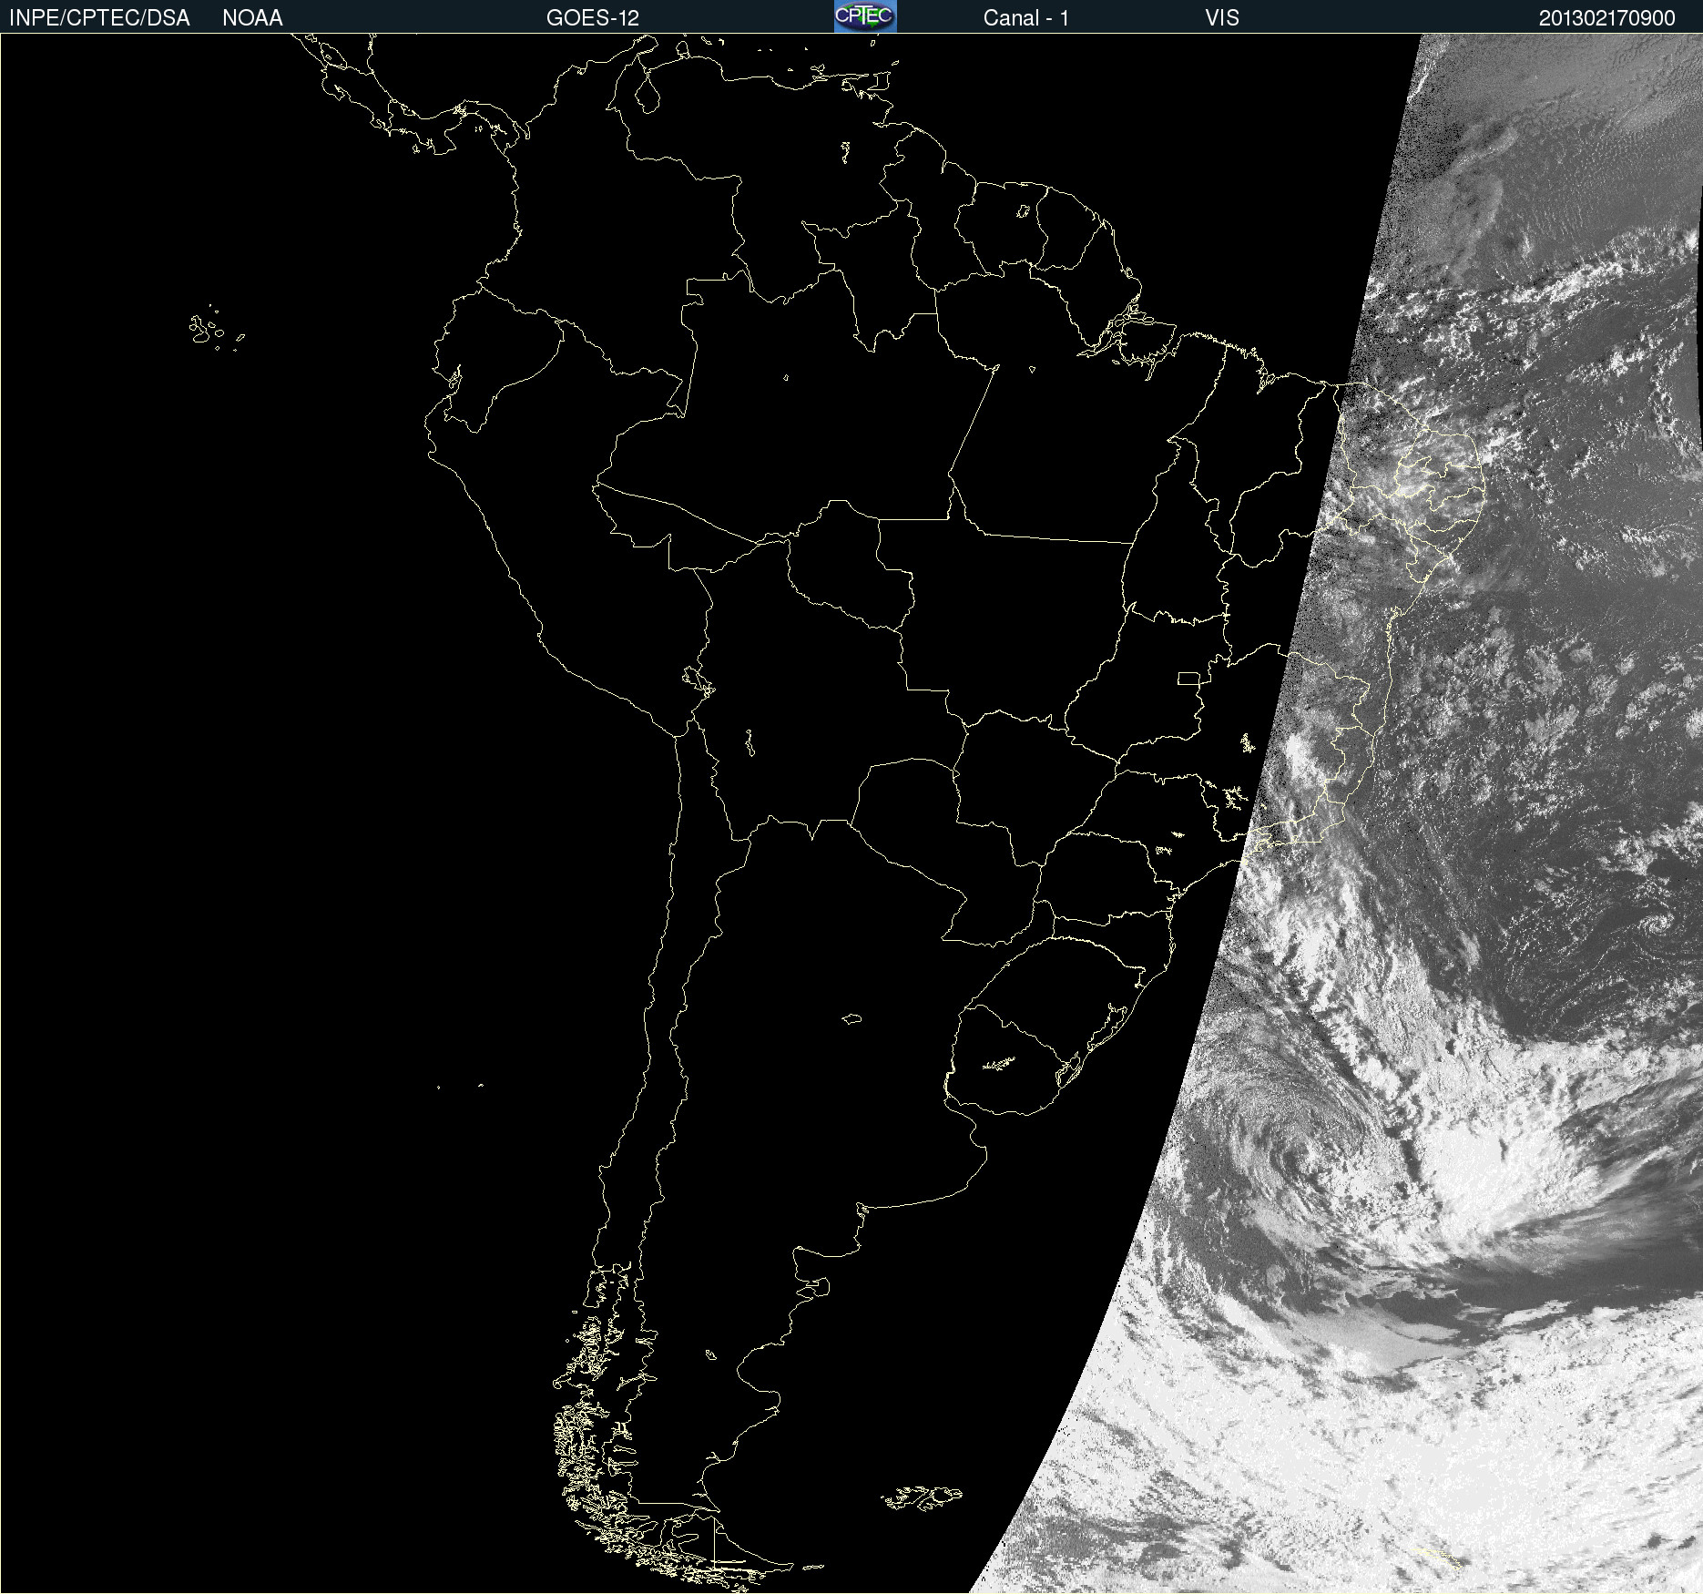Select the 201302170900 timestamp text
Image resolution: width=1703 pixels, height=1594 pixels.
[x=1607, y=18]
